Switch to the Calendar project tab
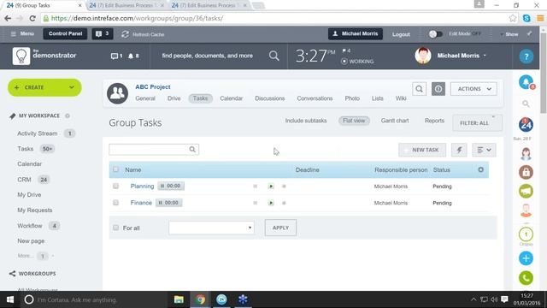 click(232, 98)
